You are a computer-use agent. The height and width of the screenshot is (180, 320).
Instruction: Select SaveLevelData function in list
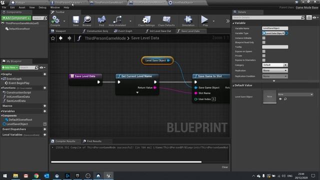click(x=16, y=101)
